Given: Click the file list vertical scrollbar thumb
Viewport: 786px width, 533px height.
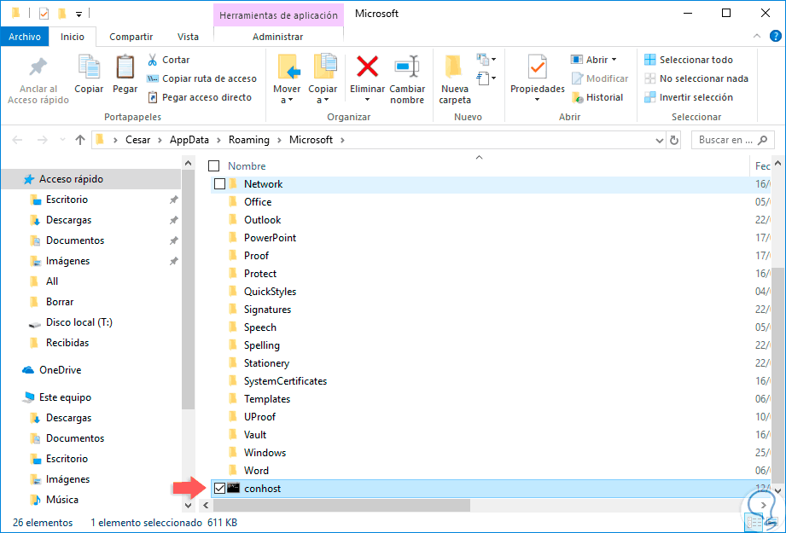Looking at the screenshot, I should pos(778,374).
